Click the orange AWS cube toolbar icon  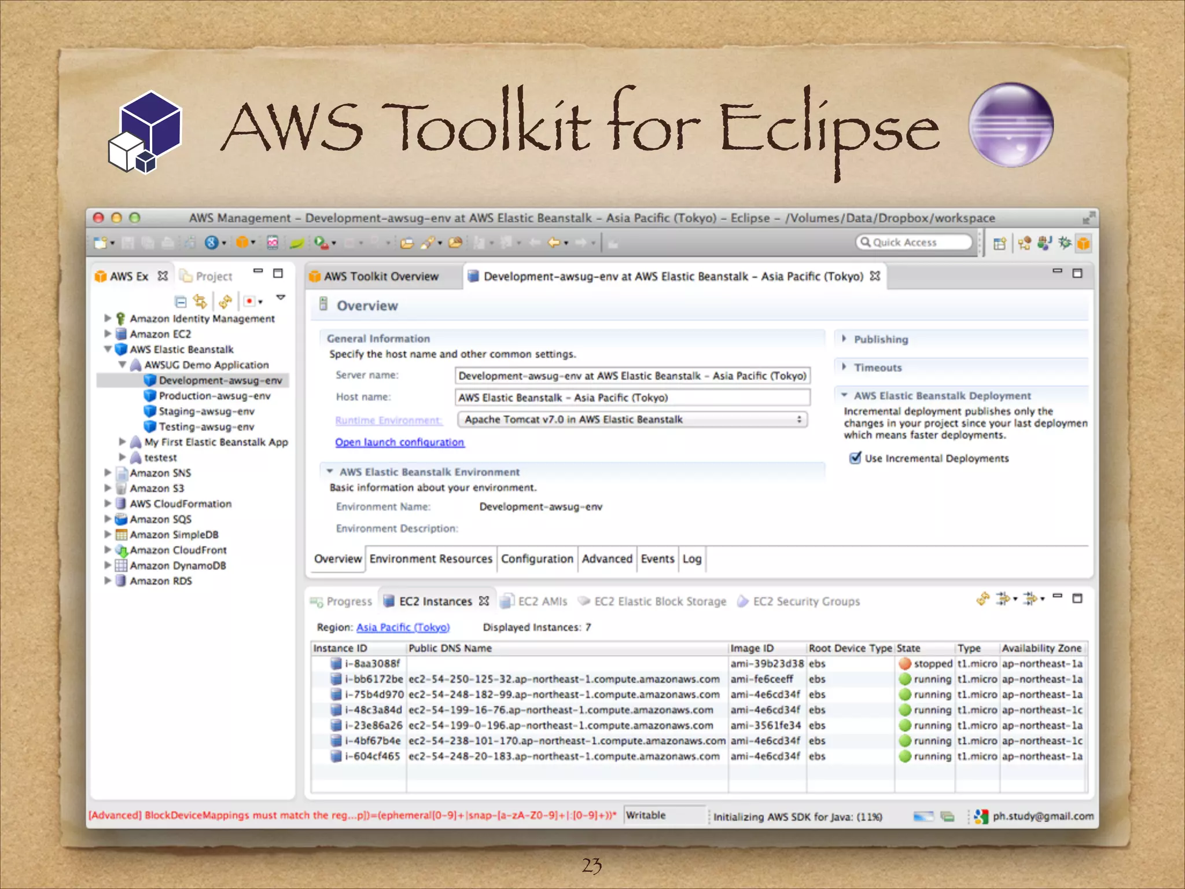[x=243, y=243]
